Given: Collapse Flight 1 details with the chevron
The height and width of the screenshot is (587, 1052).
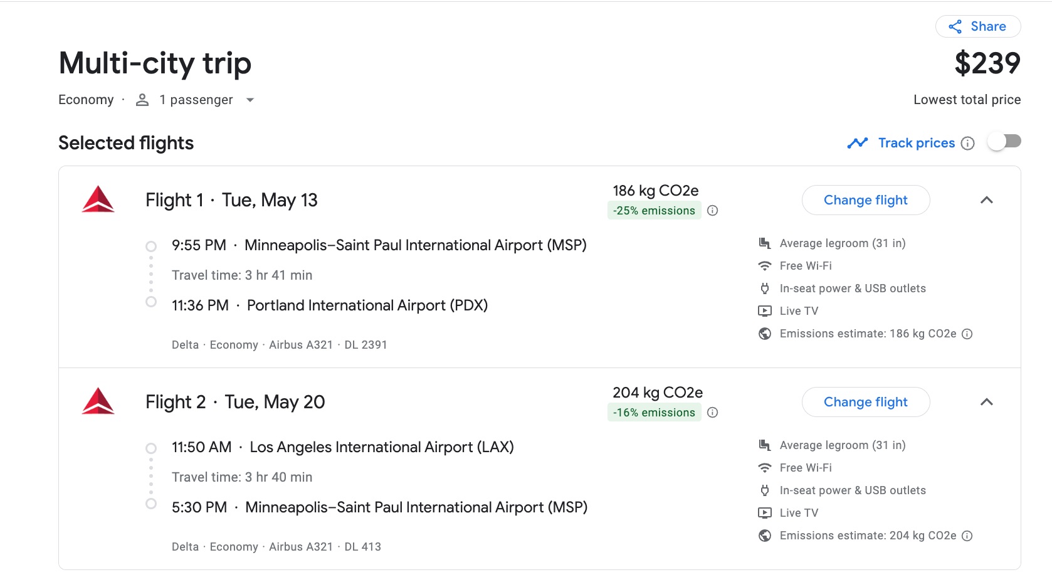Looking at the screenshot, I should click(x=987, y=200).
